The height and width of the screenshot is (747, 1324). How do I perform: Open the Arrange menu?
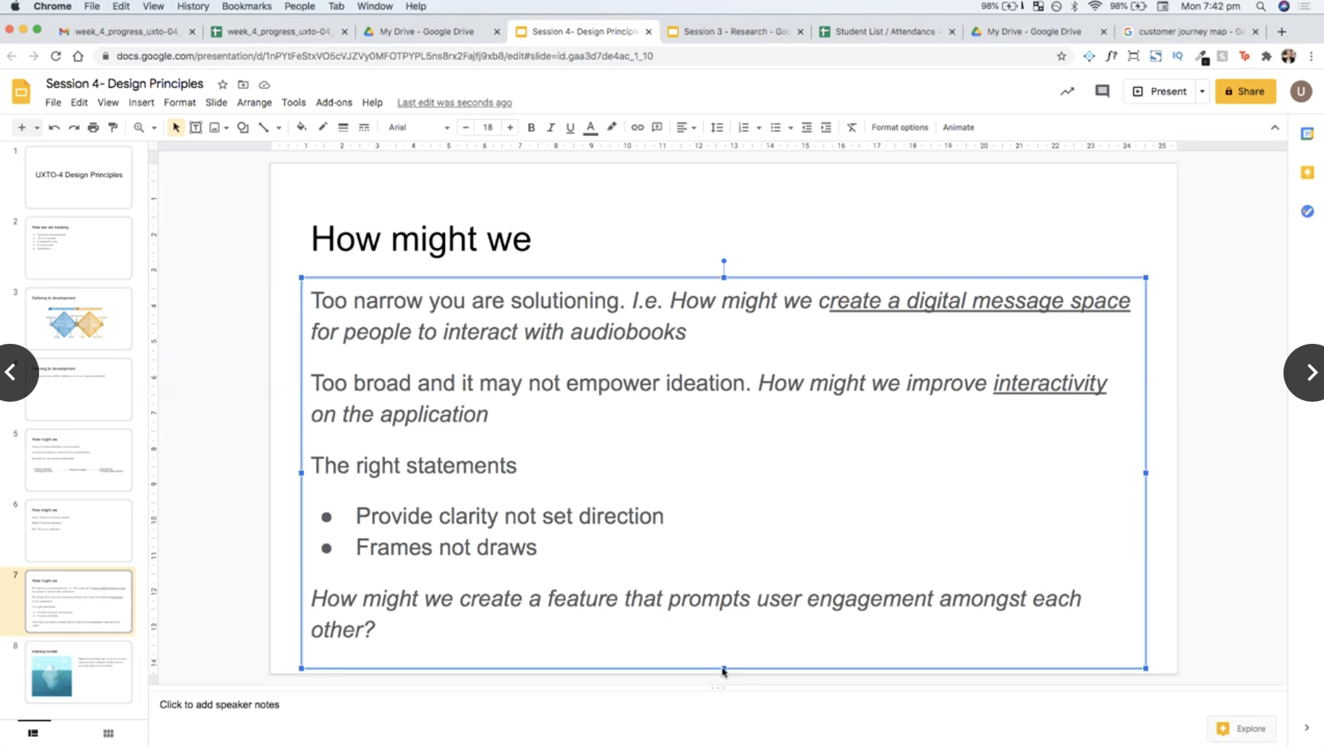[x=254, y=103]
